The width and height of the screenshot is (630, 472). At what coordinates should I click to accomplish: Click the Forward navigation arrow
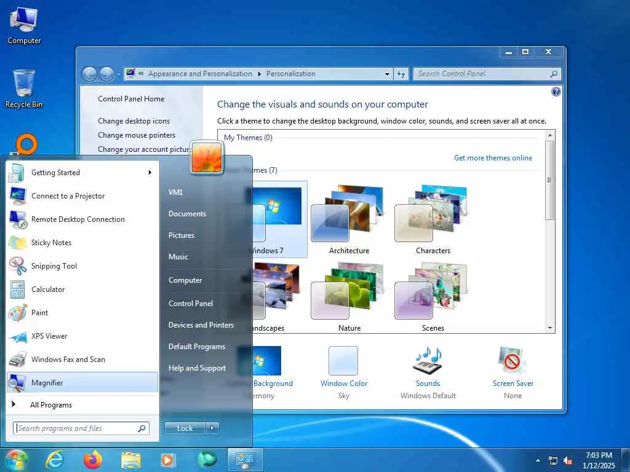[106, 74]
